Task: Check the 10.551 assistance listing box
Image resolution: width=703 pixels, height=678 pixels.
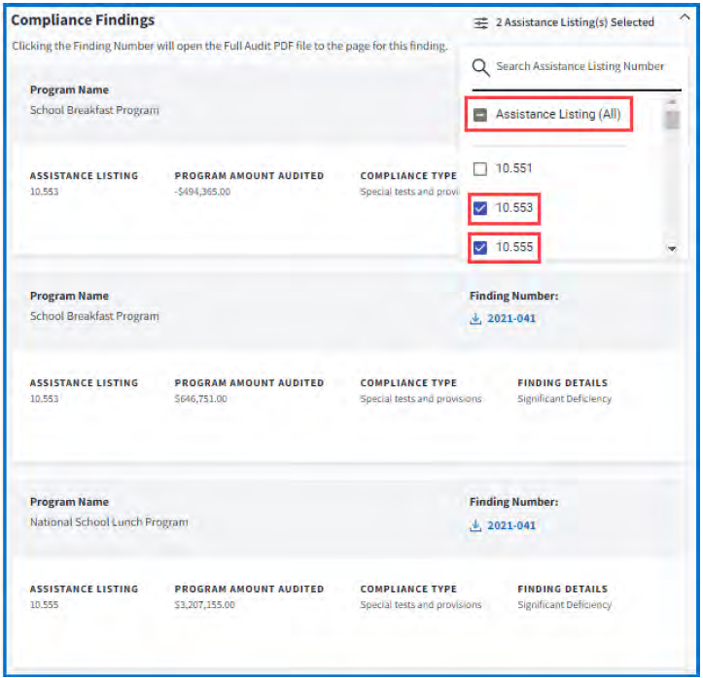Action: click(480, 168)
